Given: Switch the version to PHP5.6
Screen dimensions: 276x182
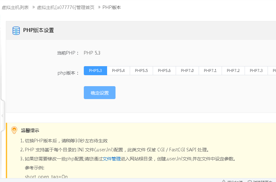Looking at the screenshot, I should click(x=164, y=71).
